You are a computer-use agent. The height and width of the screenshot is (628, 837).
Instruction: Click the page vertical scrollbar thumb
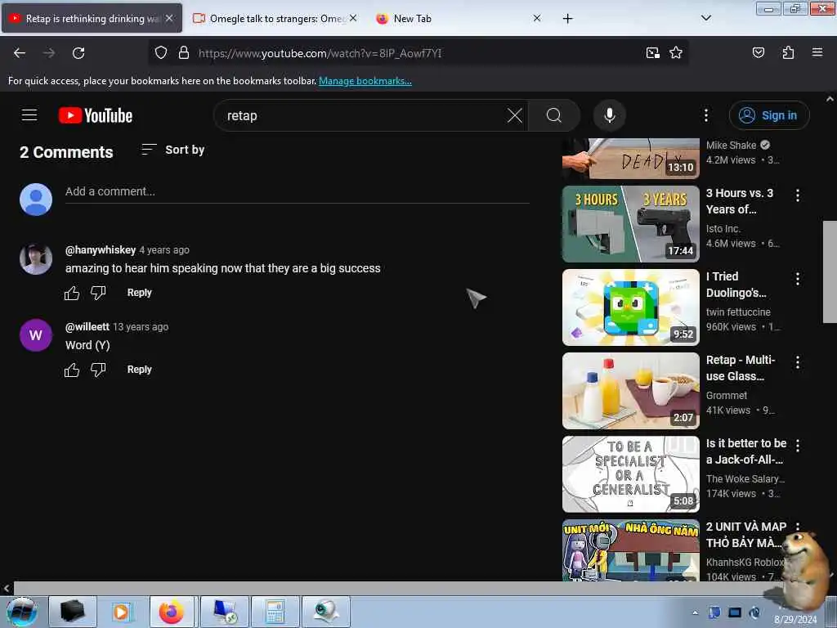pos(830,271)
